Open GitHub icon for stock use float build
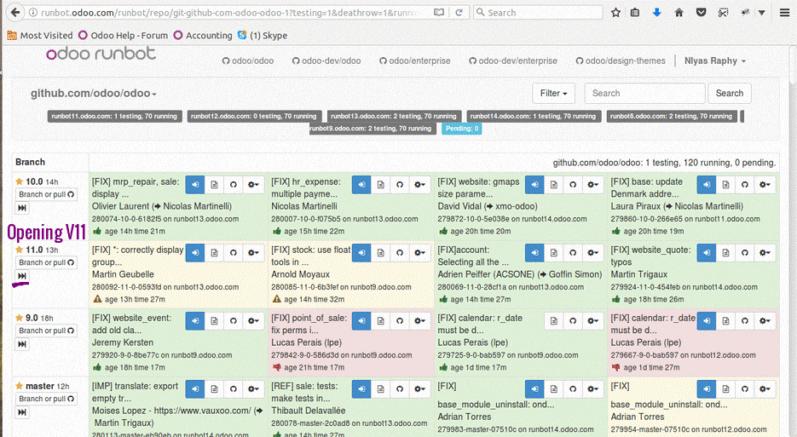Viewport: 797px width, 437px height. point(400,252)
